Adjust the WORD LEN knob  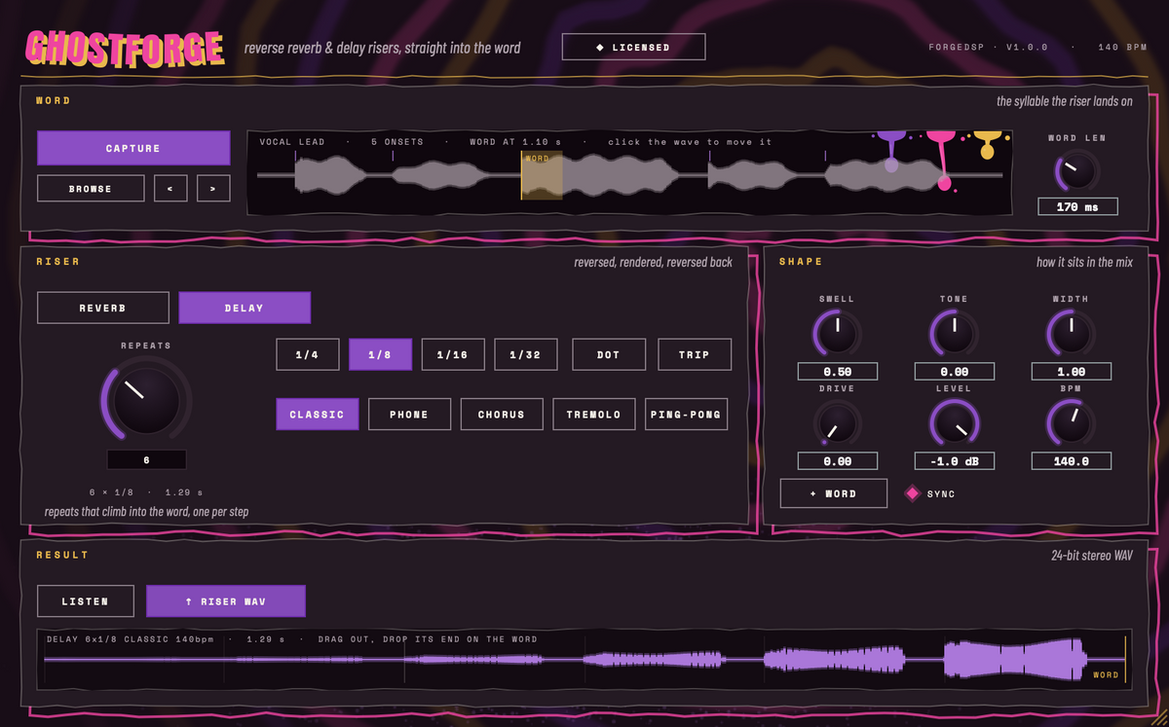(1076, 172)
